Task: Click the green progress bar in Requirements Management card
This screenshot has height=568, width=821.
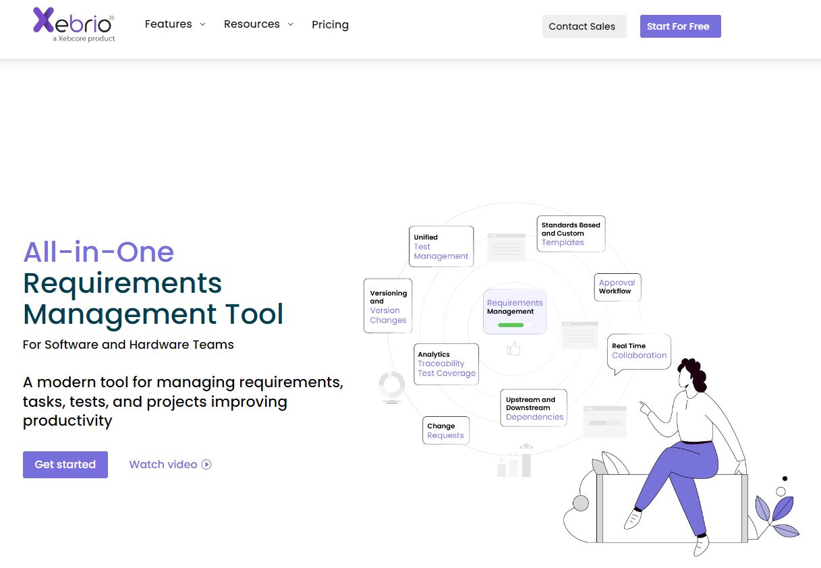Action: (x=511, y=325)
